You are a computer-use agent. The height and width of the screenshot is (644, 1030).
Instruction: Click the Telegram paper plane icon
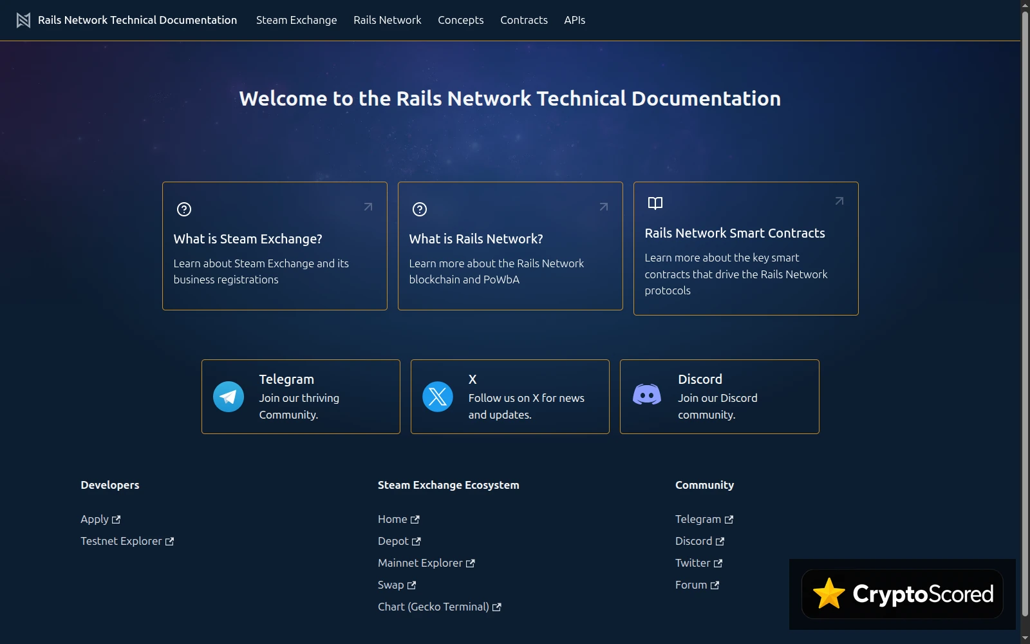point(229,397)
